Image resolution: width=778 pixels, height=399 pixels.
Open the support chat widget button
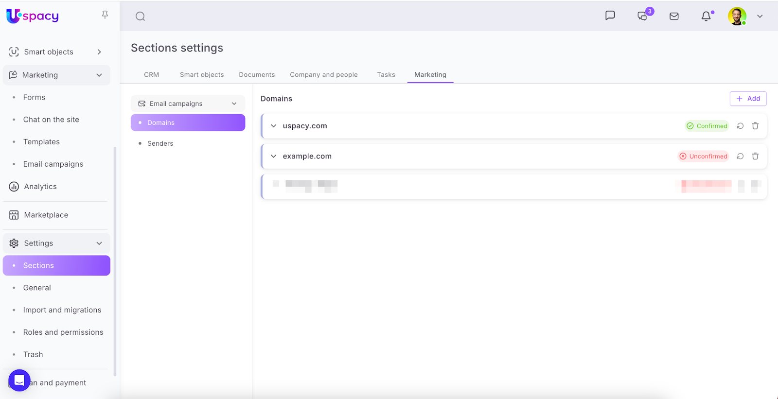tap(19, 380)
